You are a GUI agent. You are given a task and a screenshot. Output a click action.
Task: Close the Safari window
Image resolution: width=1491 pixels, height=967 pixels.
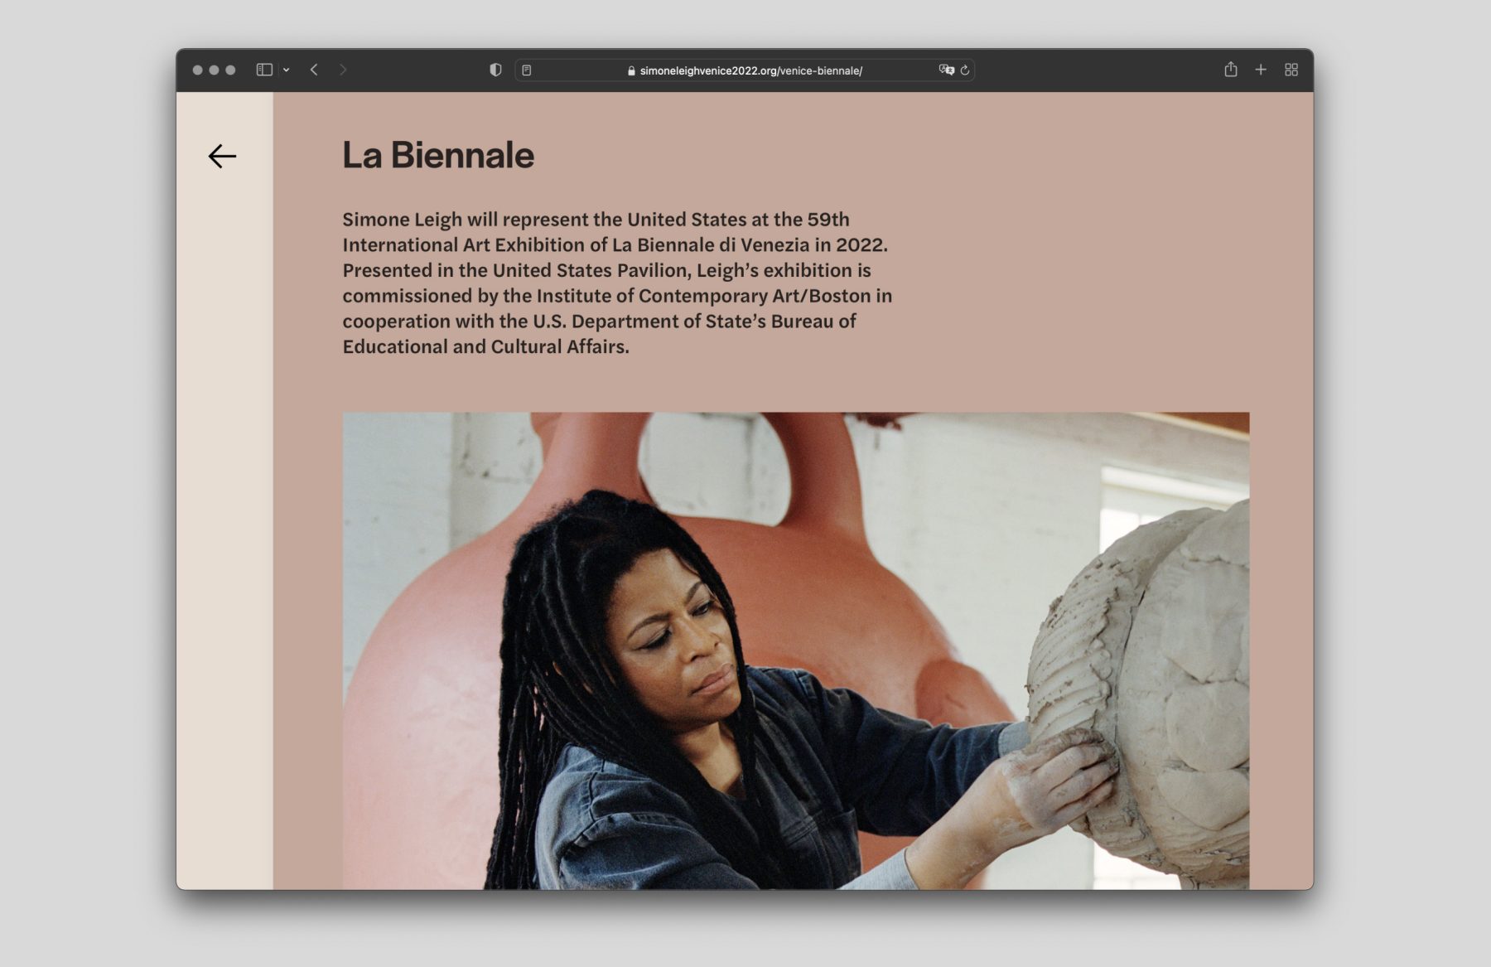[197, 70]
